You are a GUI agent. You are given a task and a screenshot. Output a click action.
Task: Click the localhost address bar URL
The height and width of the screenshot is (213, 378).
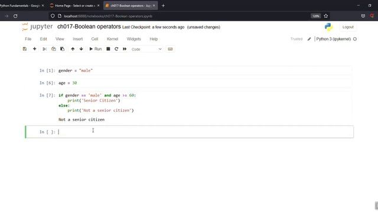(x=108, y=16)
